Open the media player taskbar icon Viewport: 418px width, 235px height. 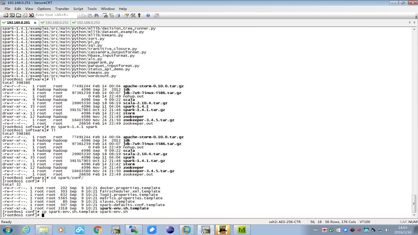[x=62, y=230]
